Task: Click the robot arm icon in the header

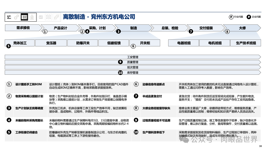Action: pos(9,17)
